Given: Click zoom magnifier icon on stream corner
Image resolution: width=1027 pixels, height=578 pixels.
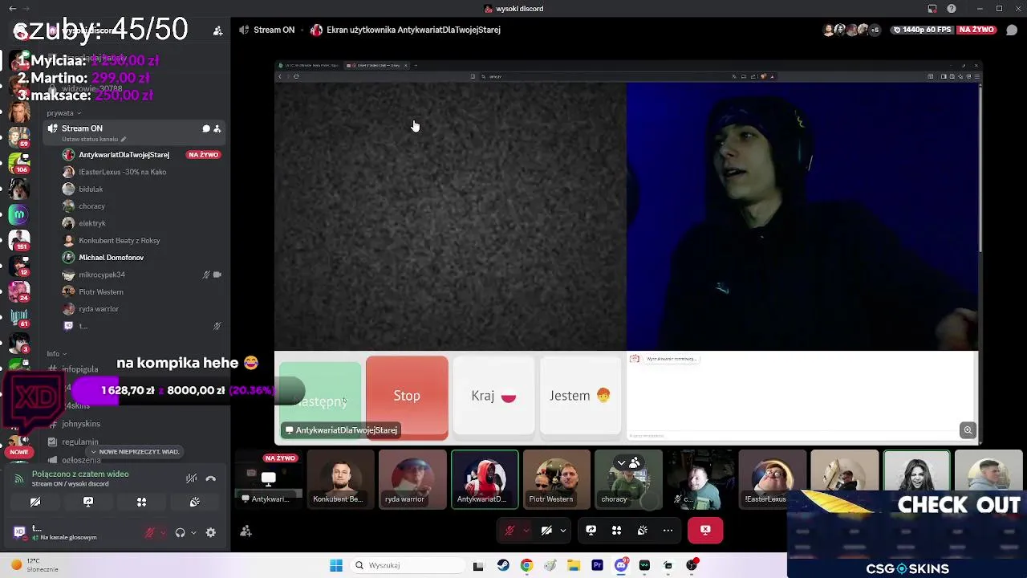Looking at the screenshot, I should (x=968, y=430).
